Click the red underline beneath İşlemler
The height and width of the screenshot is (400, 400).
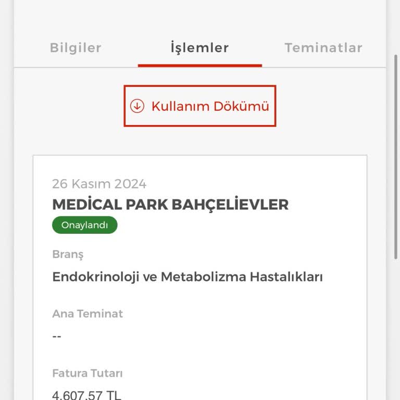coord(199,66)
